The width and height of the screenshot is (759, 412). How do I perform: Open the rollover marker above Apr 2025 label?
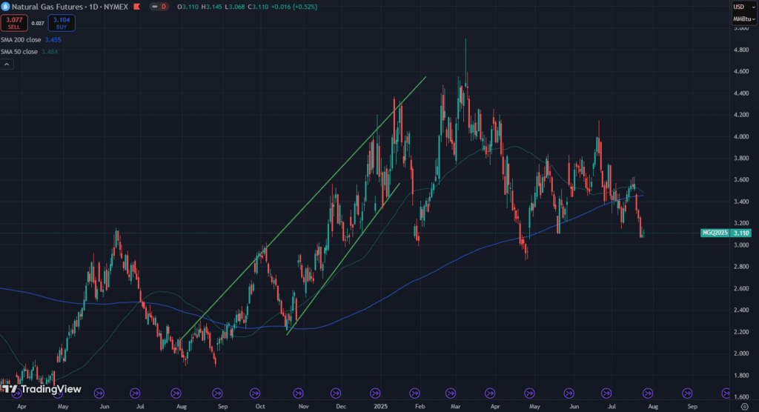(x=490, y=393)
